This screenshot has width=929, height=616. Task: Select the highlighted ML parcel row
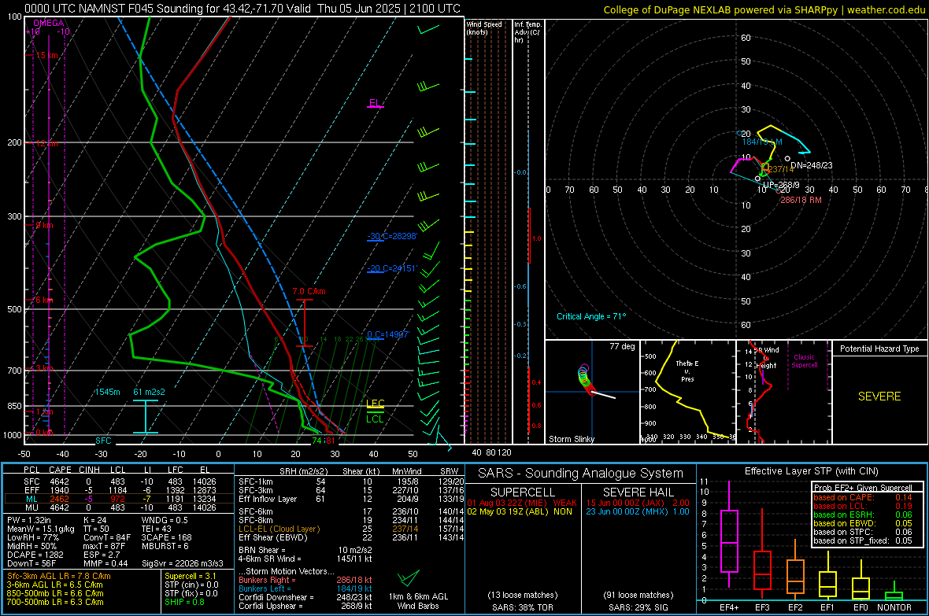coord(119,499)
